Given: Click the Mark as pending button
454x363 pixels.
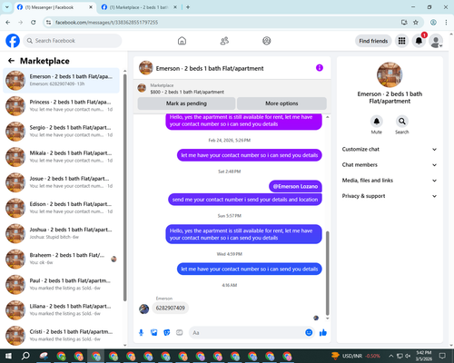Looking at the screenshot, I should pos(186,103).
